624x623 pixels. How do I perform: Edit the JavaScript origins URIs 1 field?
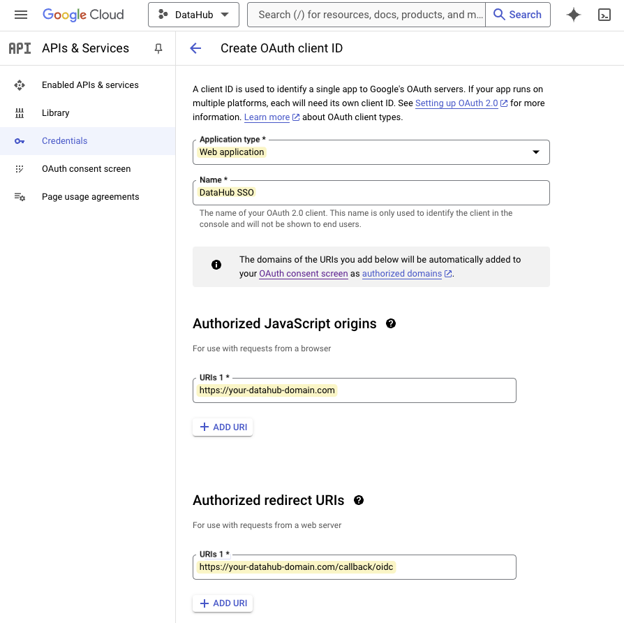(355, 390)
